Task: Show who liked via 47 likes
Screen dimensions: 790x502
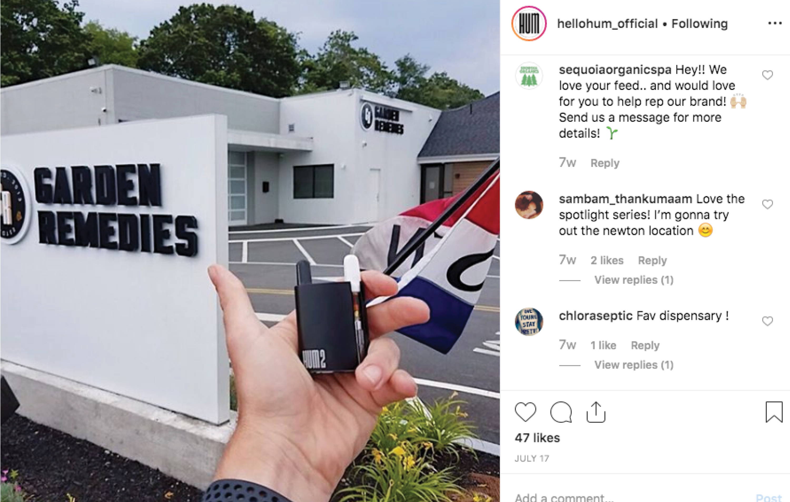Action: (x=537, y=438)
